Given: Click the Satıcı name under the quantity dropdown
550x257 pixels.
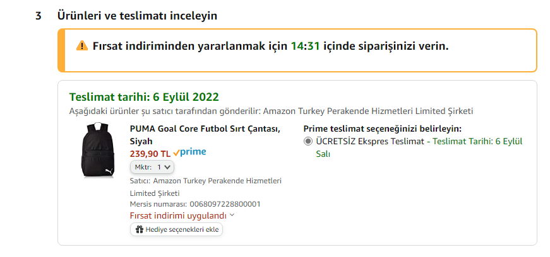Looking at the screenshot, I should tap(217, 181).
